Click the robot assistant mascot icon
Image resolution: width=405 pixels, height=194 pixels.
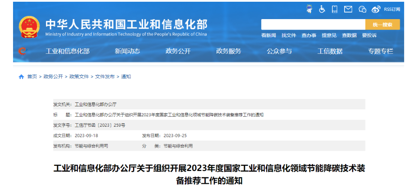[x=309, y=9]
